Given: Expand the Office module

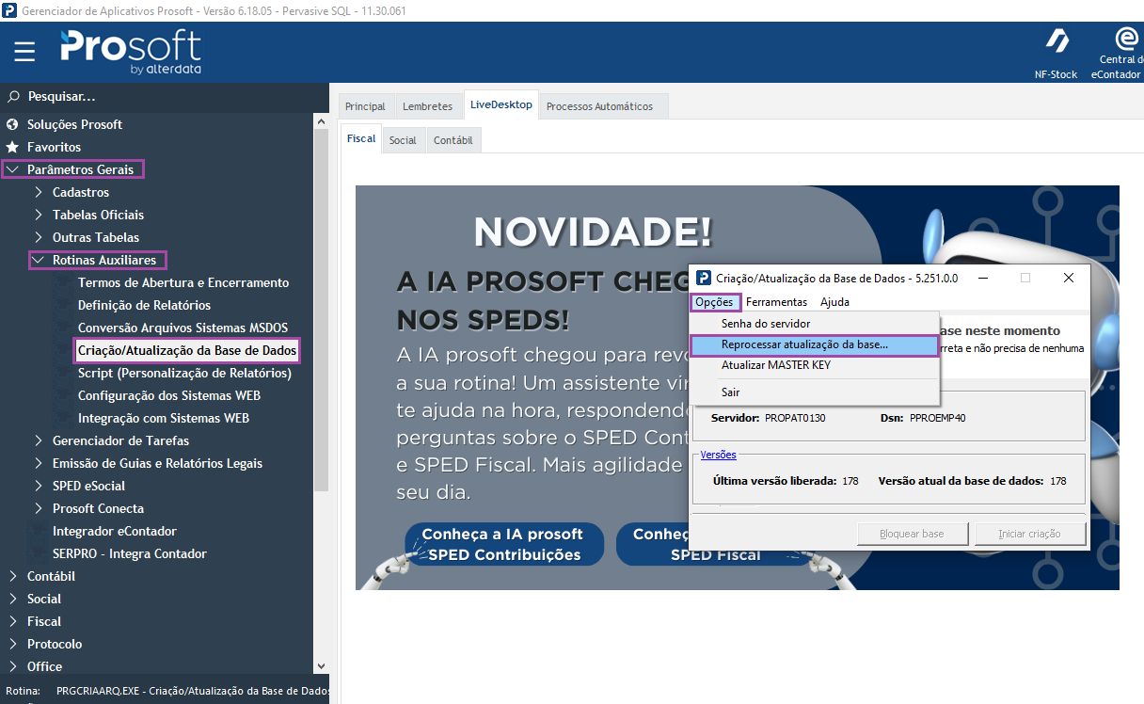Looking at the screenshot, I should tap(13, 666).
